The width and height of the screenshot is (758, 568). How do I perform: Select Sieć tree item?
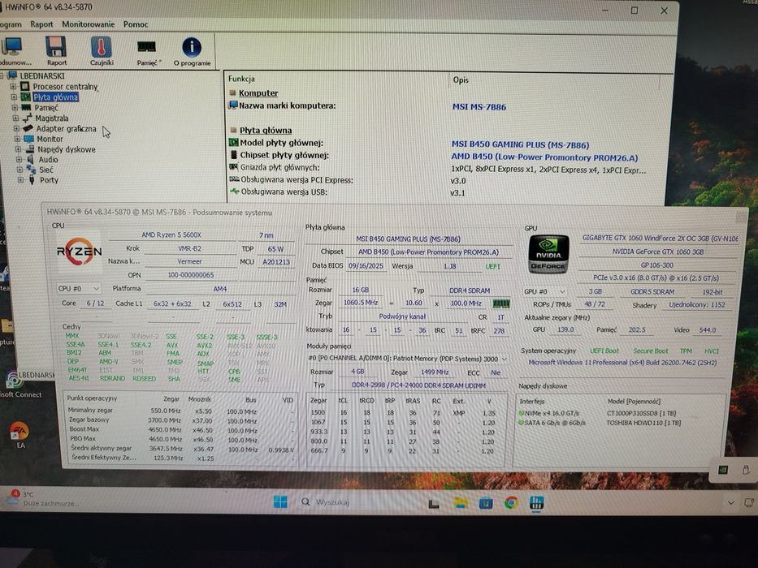[46, 170]
